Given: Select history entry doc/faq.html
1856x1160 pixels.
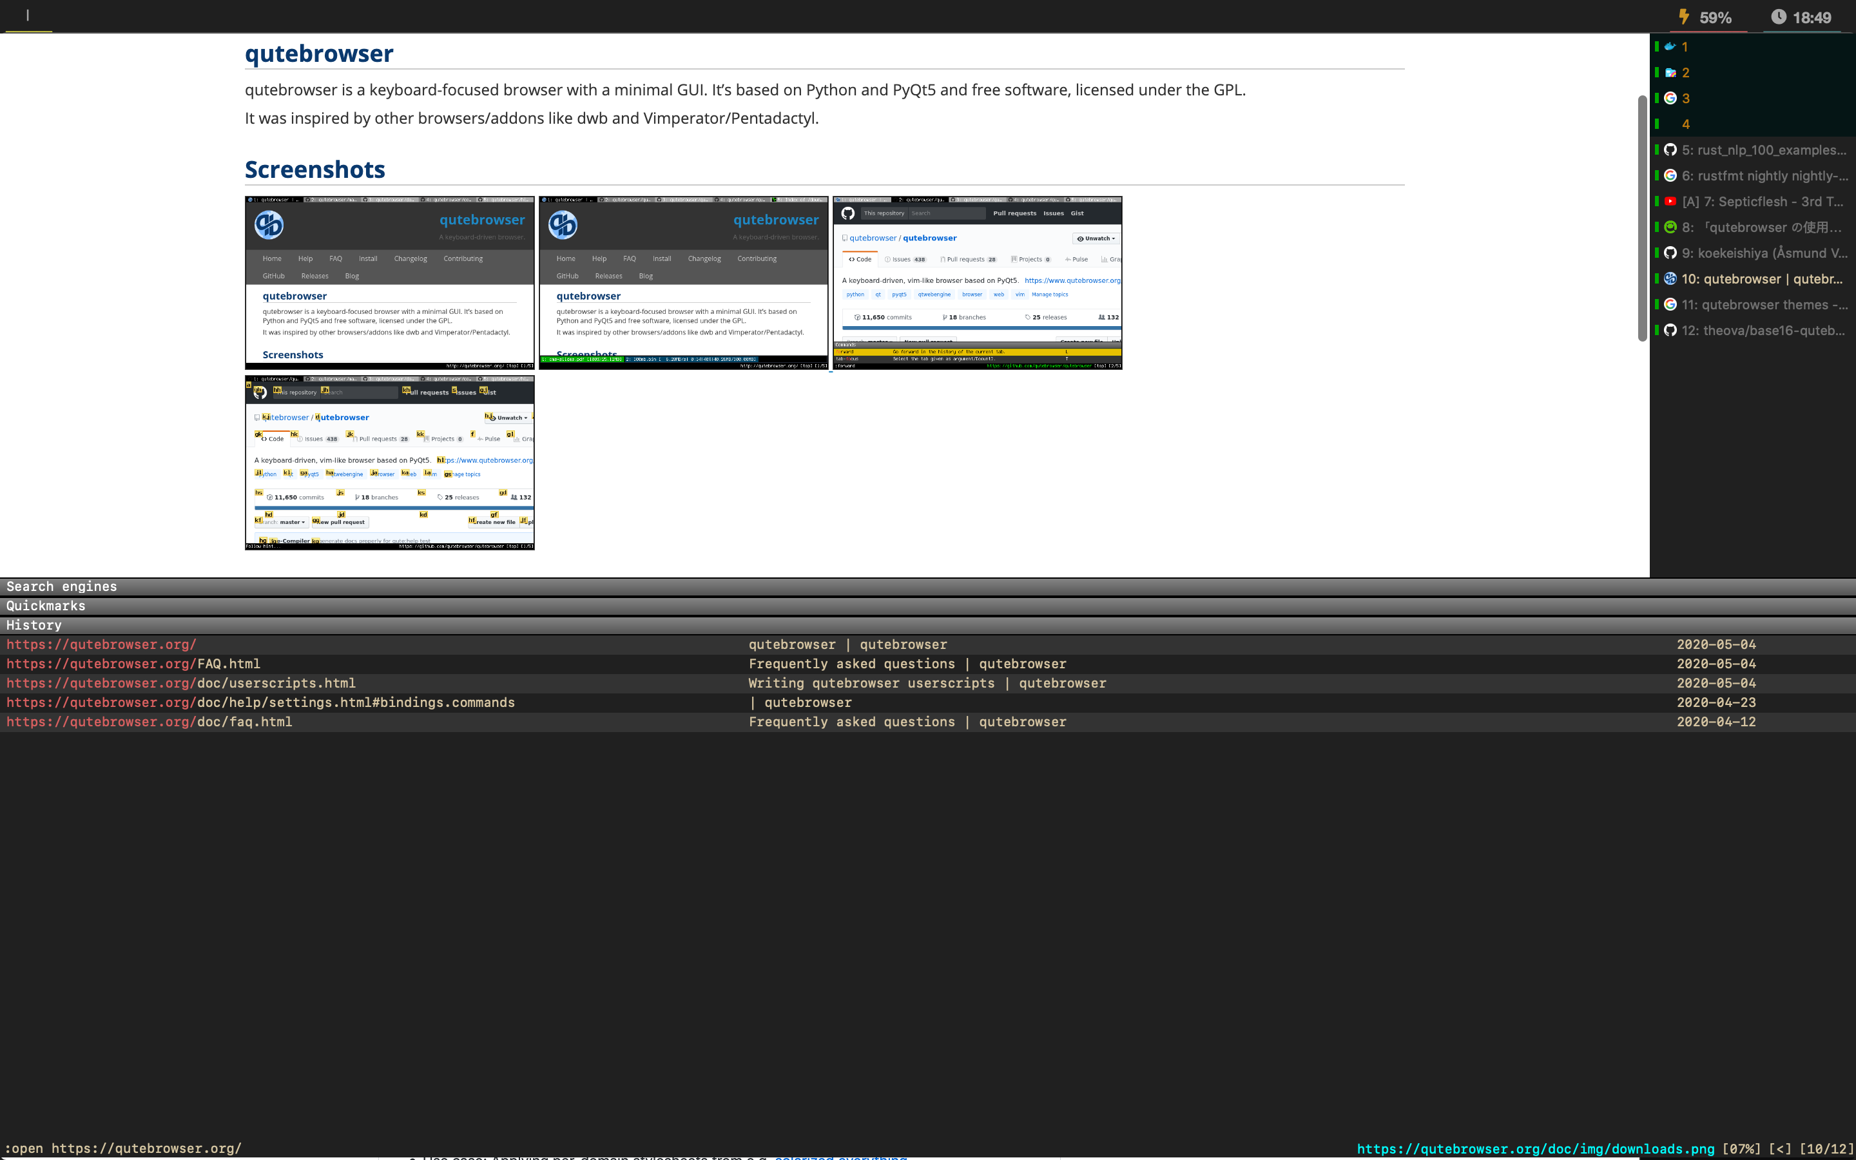Looking at the screenshot, I should pyautogui.click(x=928, y=722).
